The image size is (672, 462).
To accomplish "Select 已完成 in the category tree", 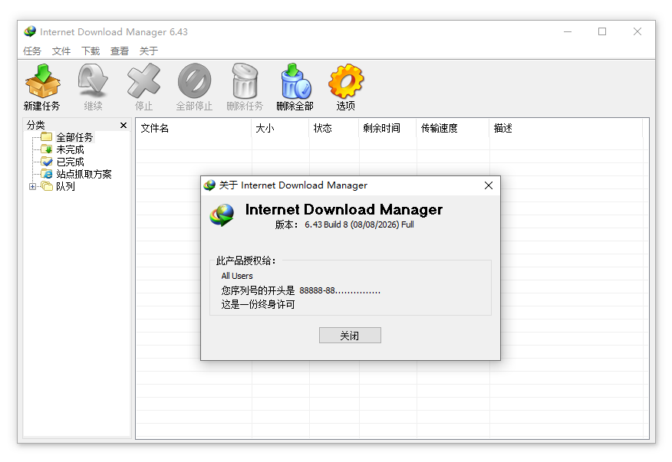I will pos(70,162).
